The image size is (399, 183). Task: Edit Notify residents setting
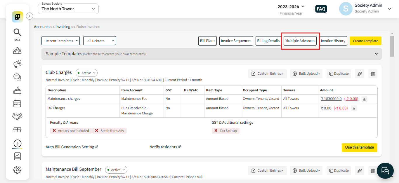pos(179,147)
